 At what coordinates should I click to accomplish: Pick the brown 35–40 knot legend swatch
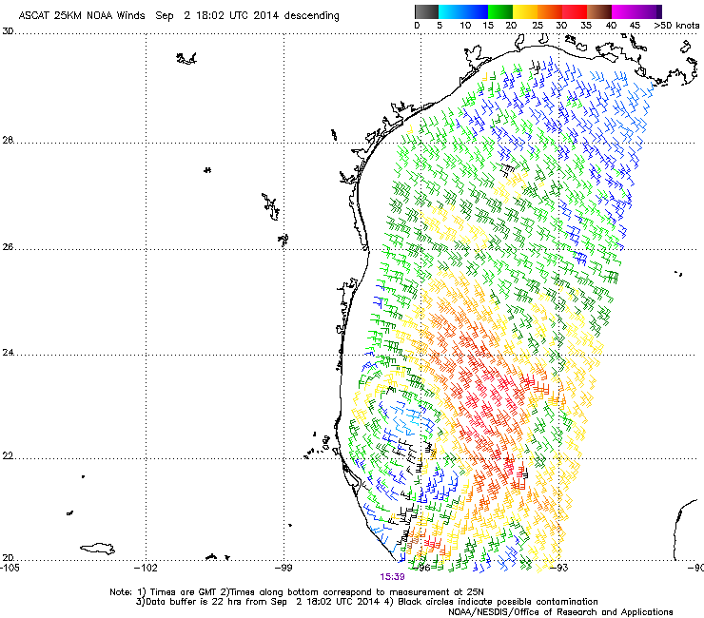[599, 11]
